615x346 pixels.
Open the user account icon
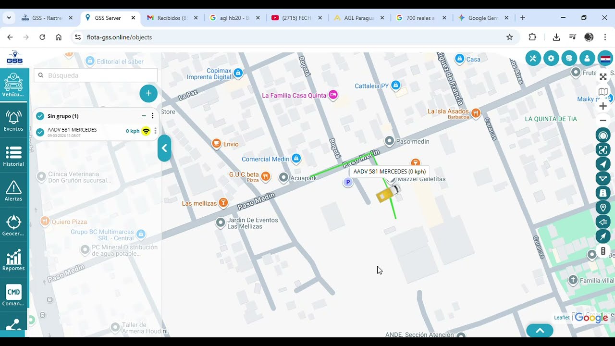[x=587, y=59]
